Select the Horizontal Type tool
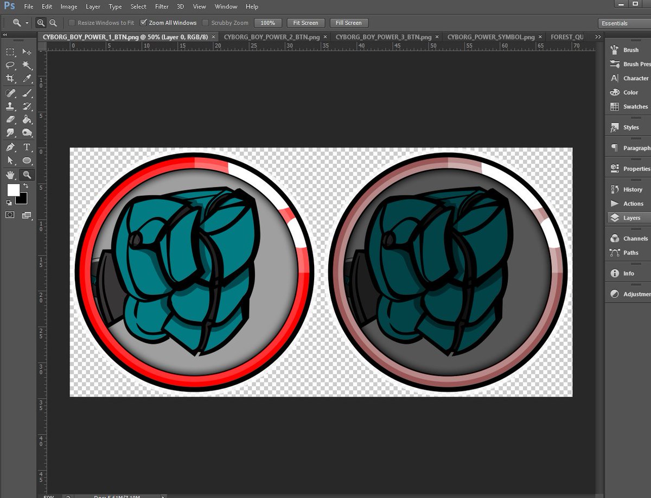The height and width of the screenshot is (498, 651). pyautogui.click(x=27, y=148)
